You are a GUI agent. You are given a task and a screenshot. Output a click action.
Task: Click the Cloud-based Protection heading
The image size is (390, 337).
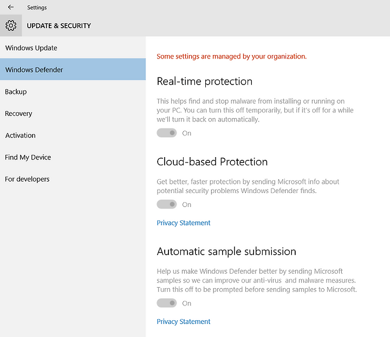[212, 161]
